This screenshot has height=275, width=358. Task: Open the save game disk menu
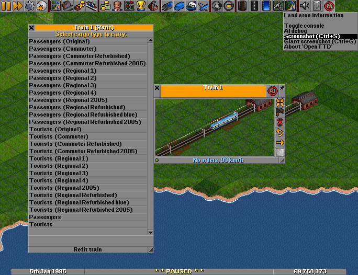click(42, 6)
